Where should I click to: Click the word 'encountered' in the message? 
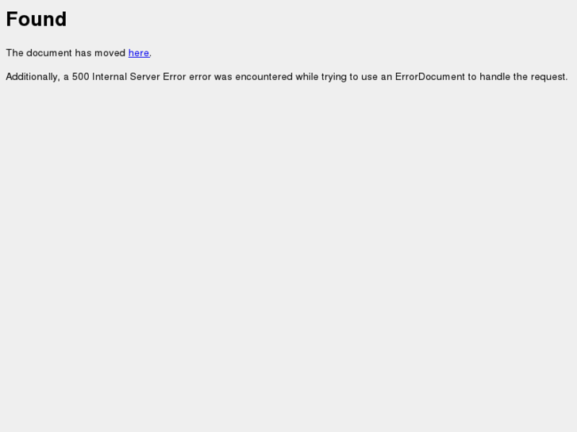263,77
